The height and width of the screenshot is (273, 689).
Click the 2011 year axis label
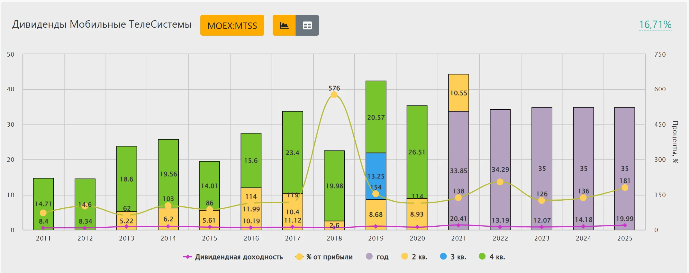tap(43, 238)
